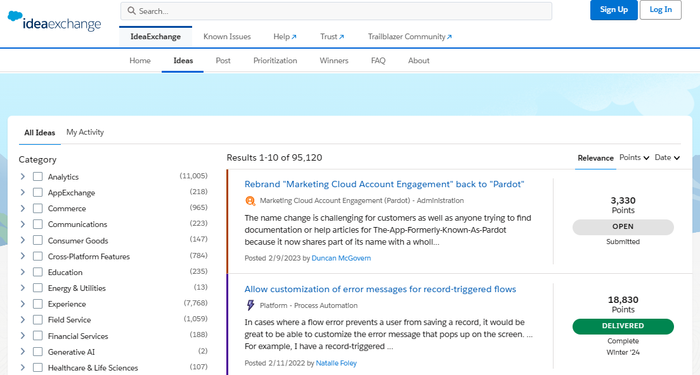
Task: Expand the AppExchange category chevron
Action: (23, 192)
